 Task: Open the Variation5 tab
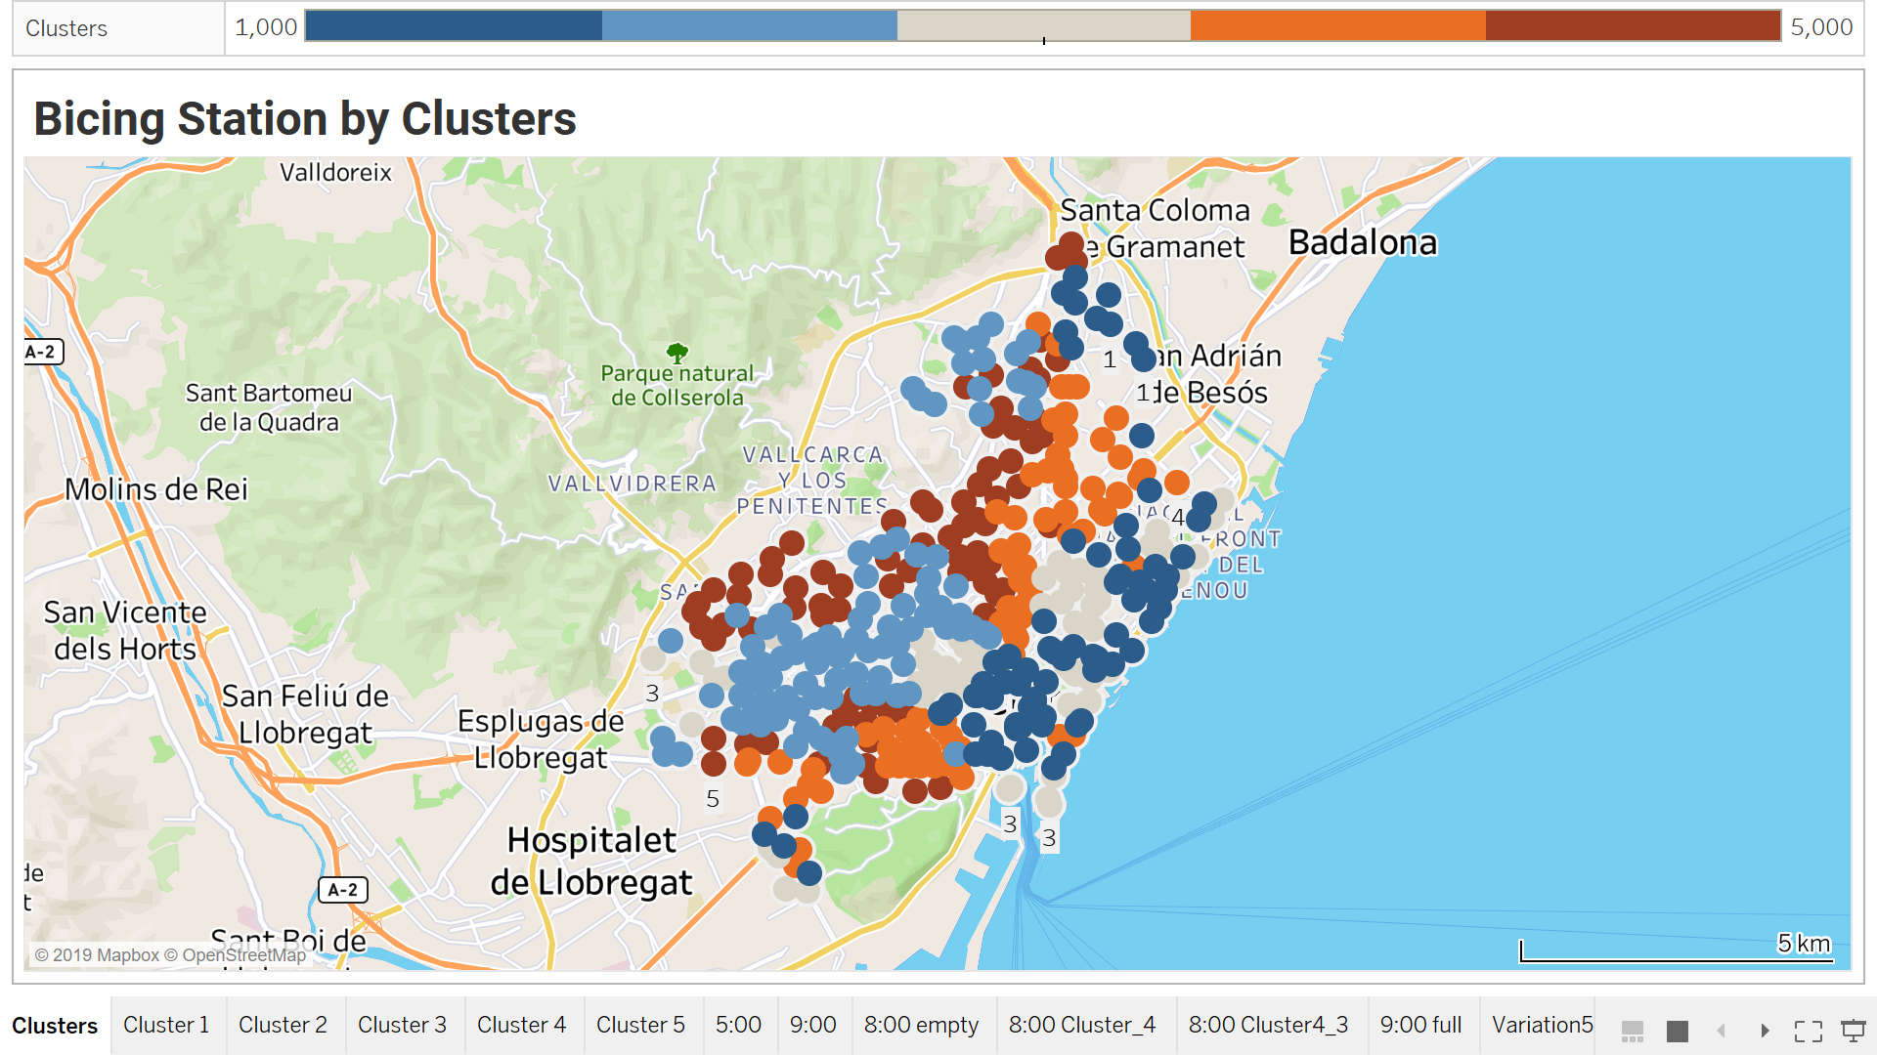click(x=1542, y=1025)
